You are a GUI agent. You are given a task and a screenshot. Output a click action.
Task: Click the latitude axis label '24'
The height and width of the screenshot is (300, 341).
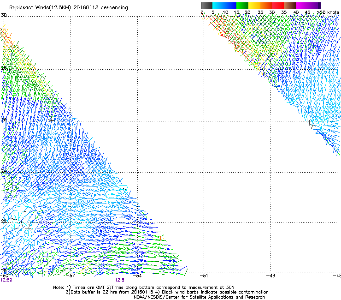coord(4,171)
